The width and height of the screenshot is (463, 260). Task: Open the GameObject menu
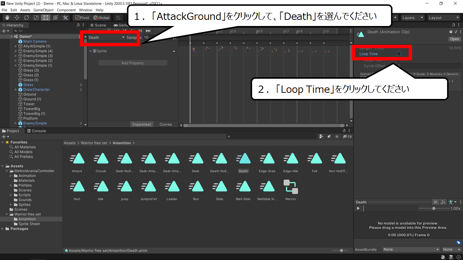44,10
